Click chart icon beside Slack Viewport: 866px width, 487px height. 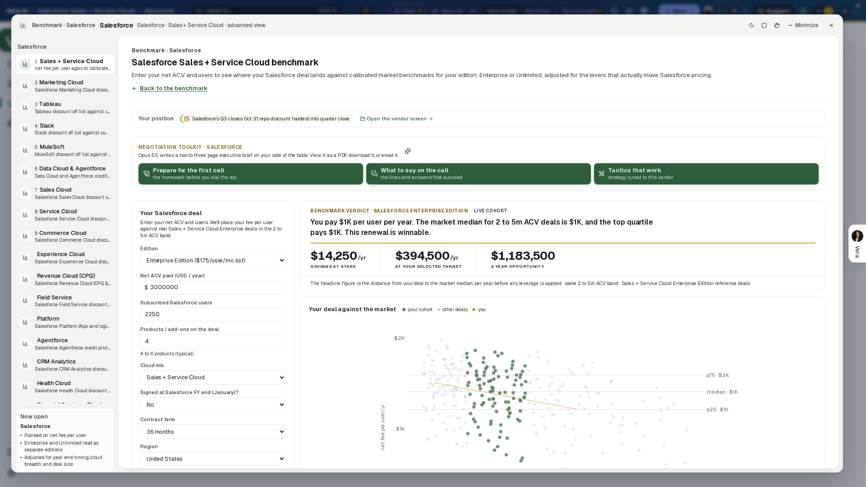25,129
